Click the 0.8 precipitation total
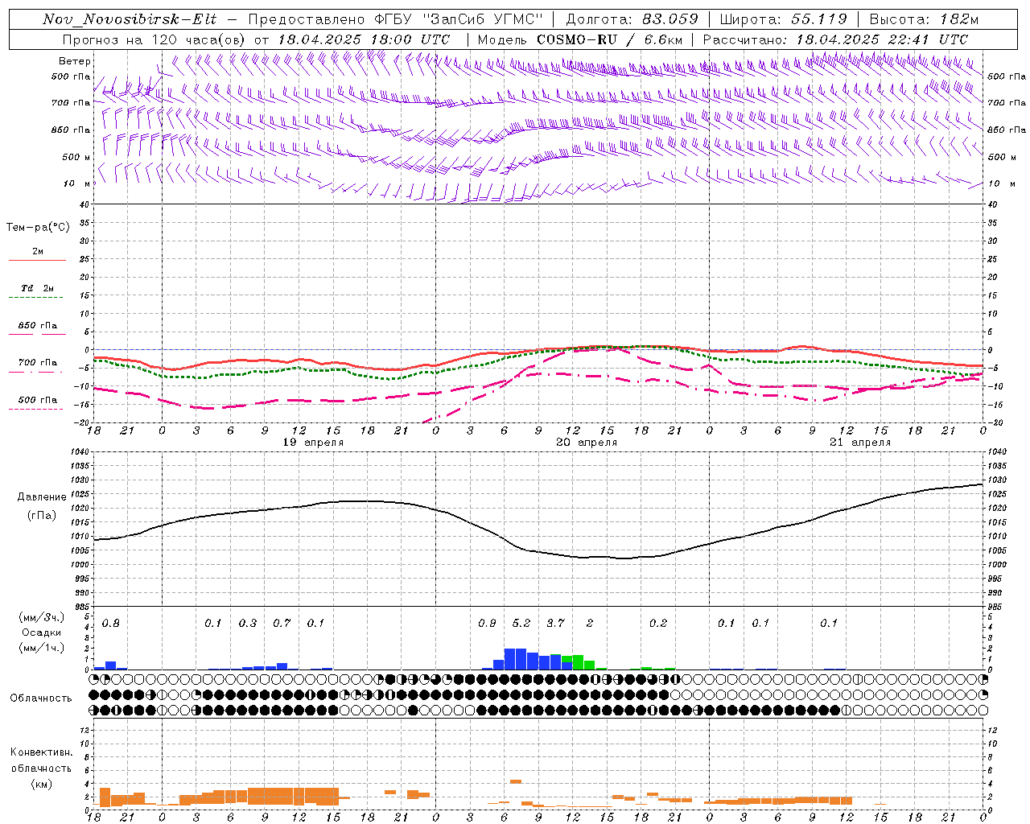Image resolution: width=1030 pixels, height=824 pixels. [x=111, y=624]
